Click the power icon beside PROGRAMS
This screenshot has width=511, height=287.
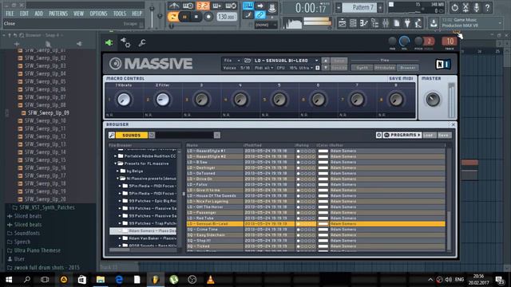378,135
